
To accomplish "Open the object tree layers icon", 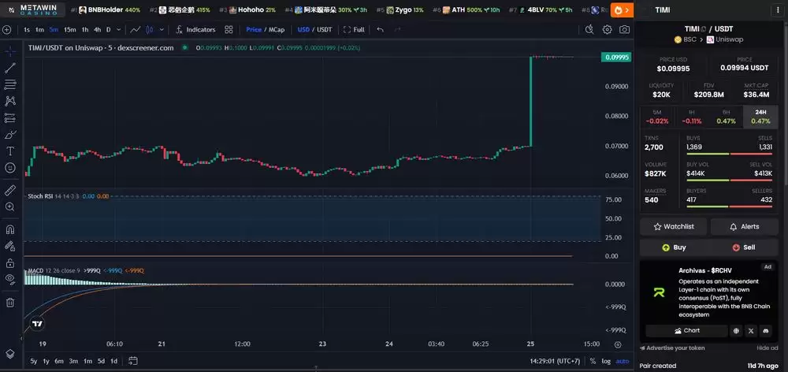I will point(10,354).
